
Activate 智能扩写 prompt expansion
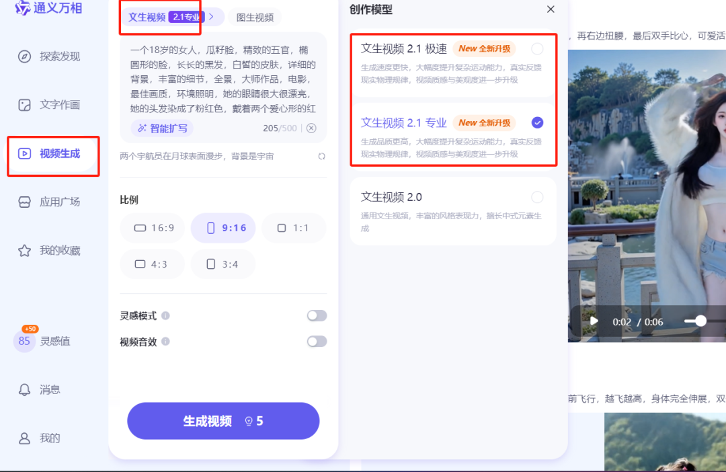(162, 127)
